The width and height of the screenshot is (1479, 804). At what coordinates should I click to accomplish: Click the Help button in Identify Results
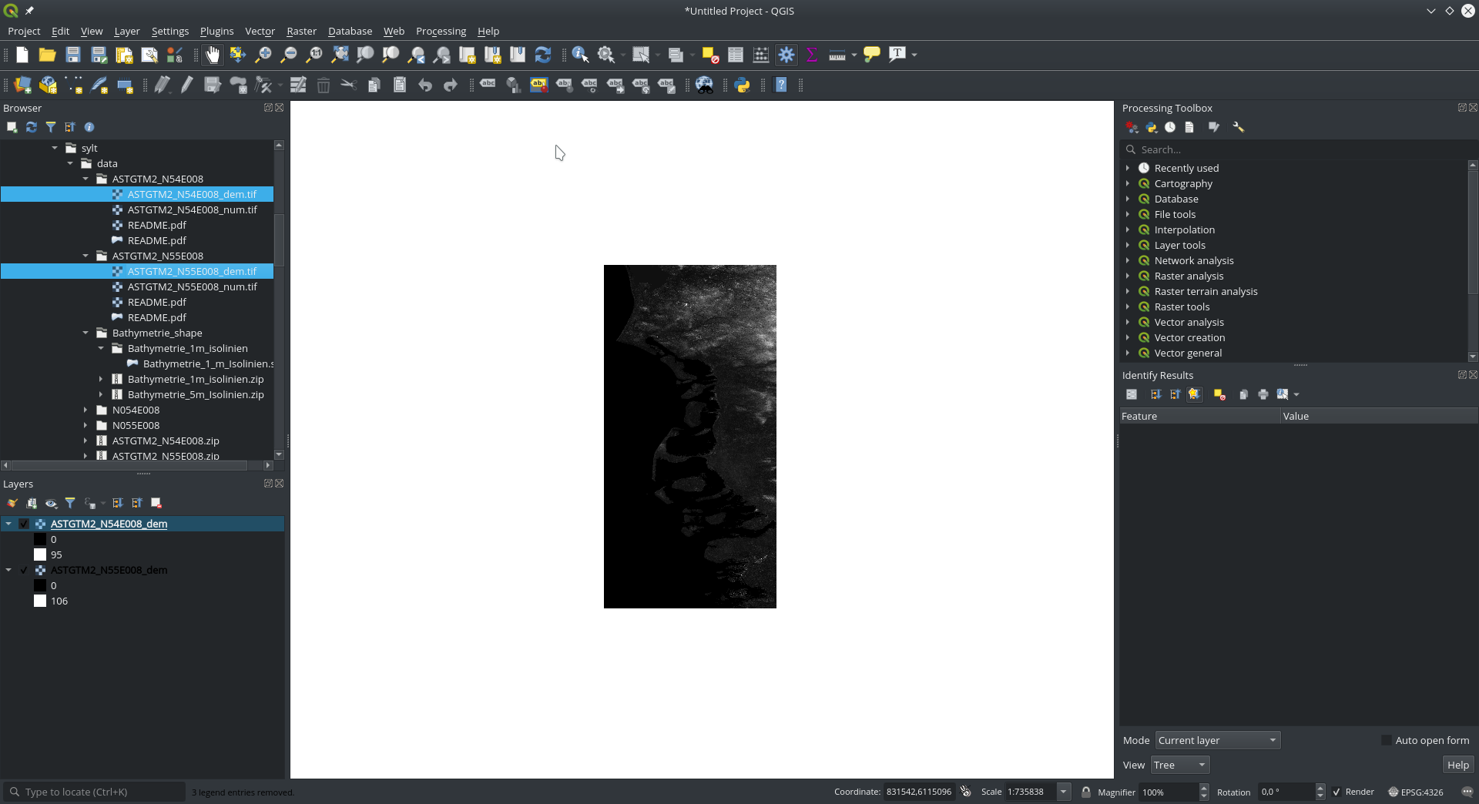pos(1457,765)
